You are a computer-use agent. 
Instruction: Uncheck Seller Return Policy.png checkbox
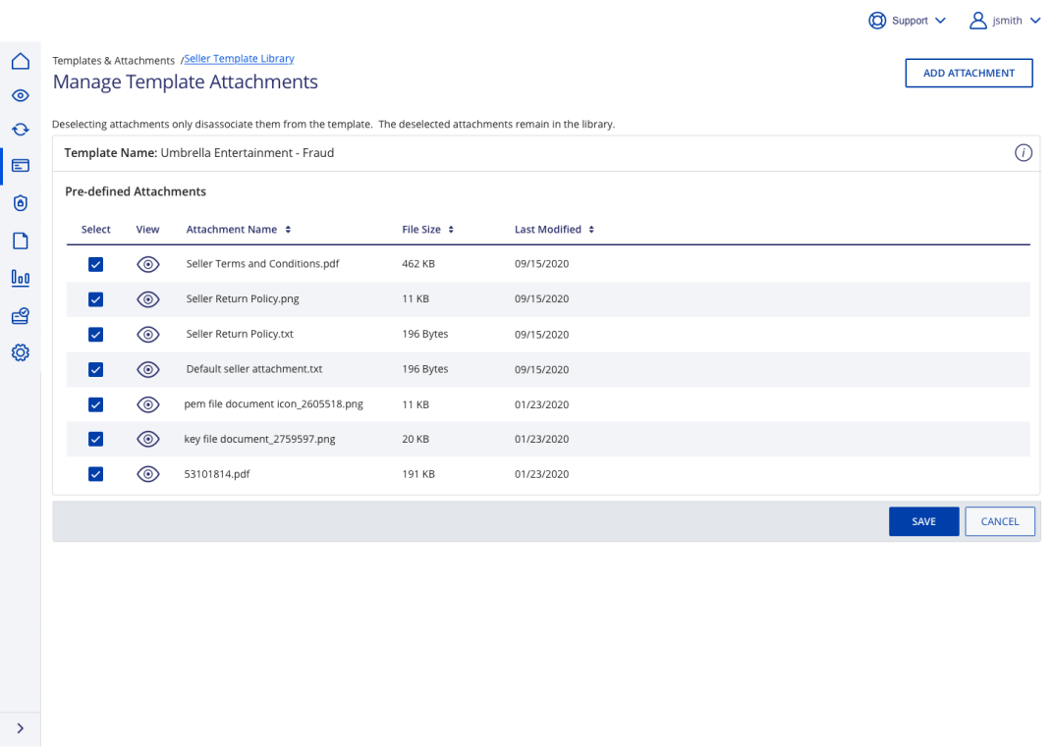point(95,299)
